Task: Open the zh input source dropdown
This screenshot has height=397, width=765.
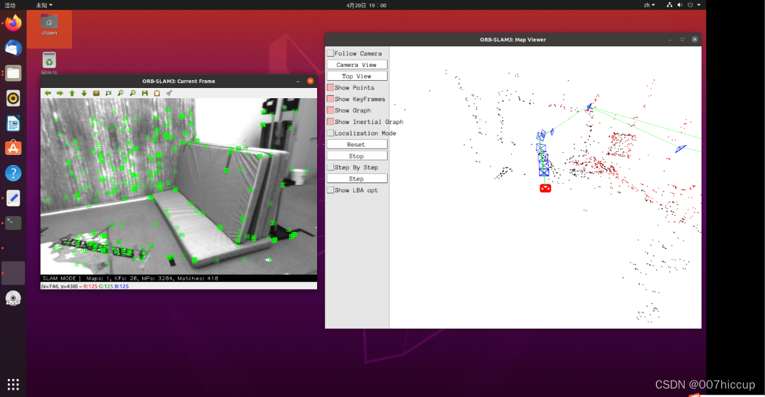Action: 649,5
